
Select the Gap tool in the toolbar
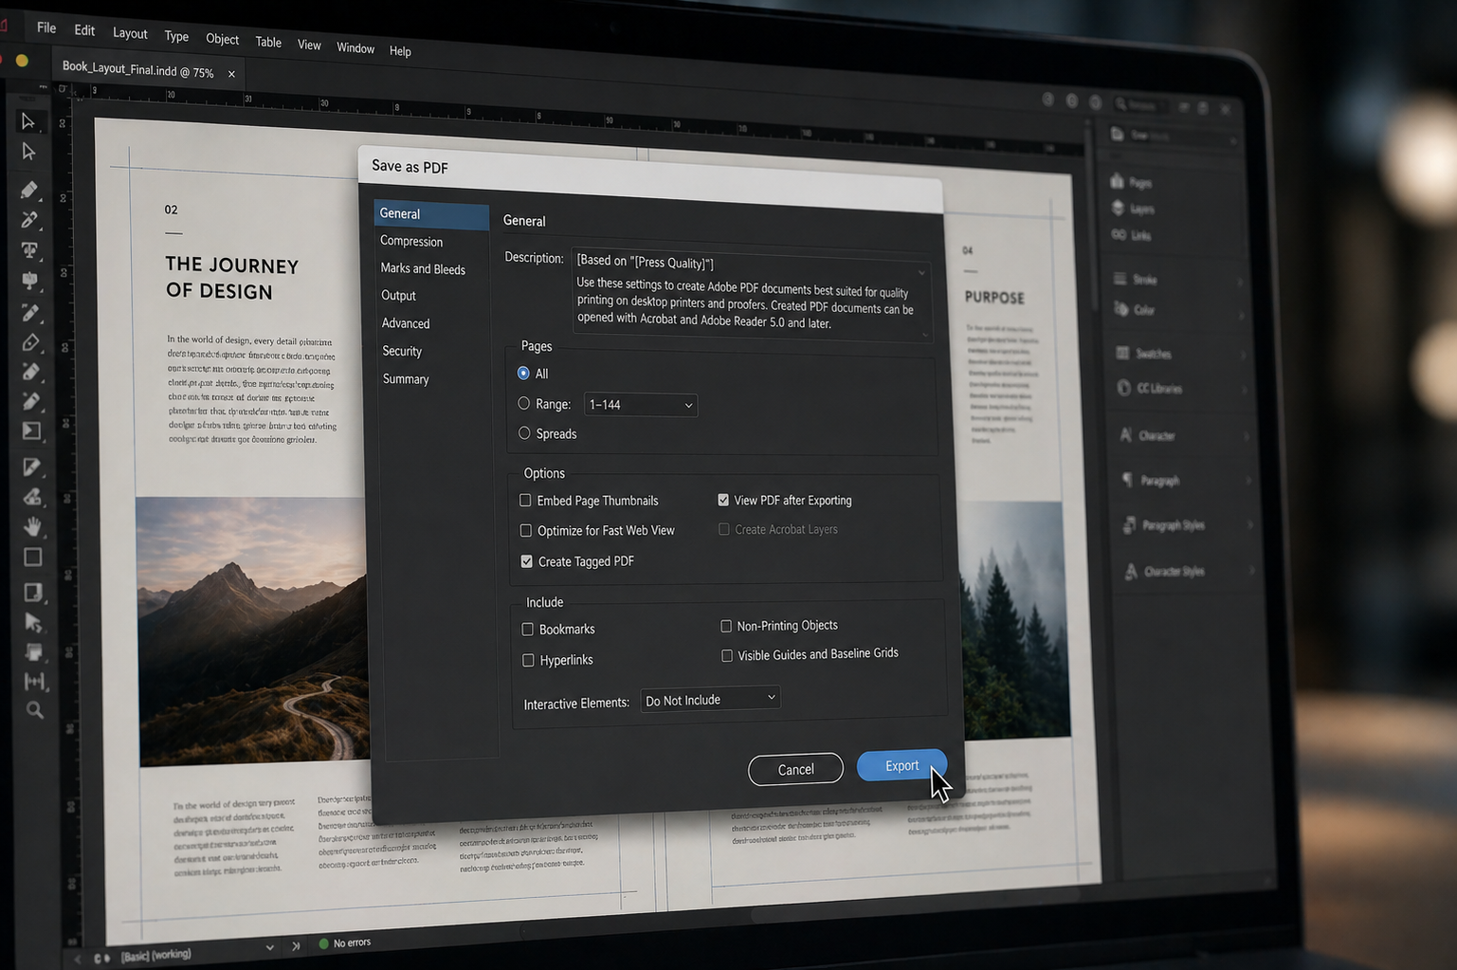pyautogui.click(x=35, y=681)
